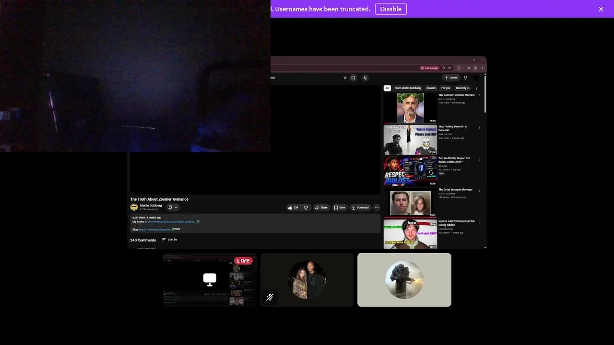
Task: Click the Normie LARPER Gives Horrible Dating Advice title
Action: tap(456, 223)
